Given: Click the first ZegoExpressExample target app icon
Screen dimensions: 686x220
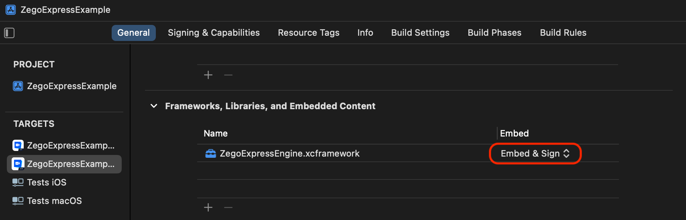Looking at the screenshot, I should click(18, 145).
